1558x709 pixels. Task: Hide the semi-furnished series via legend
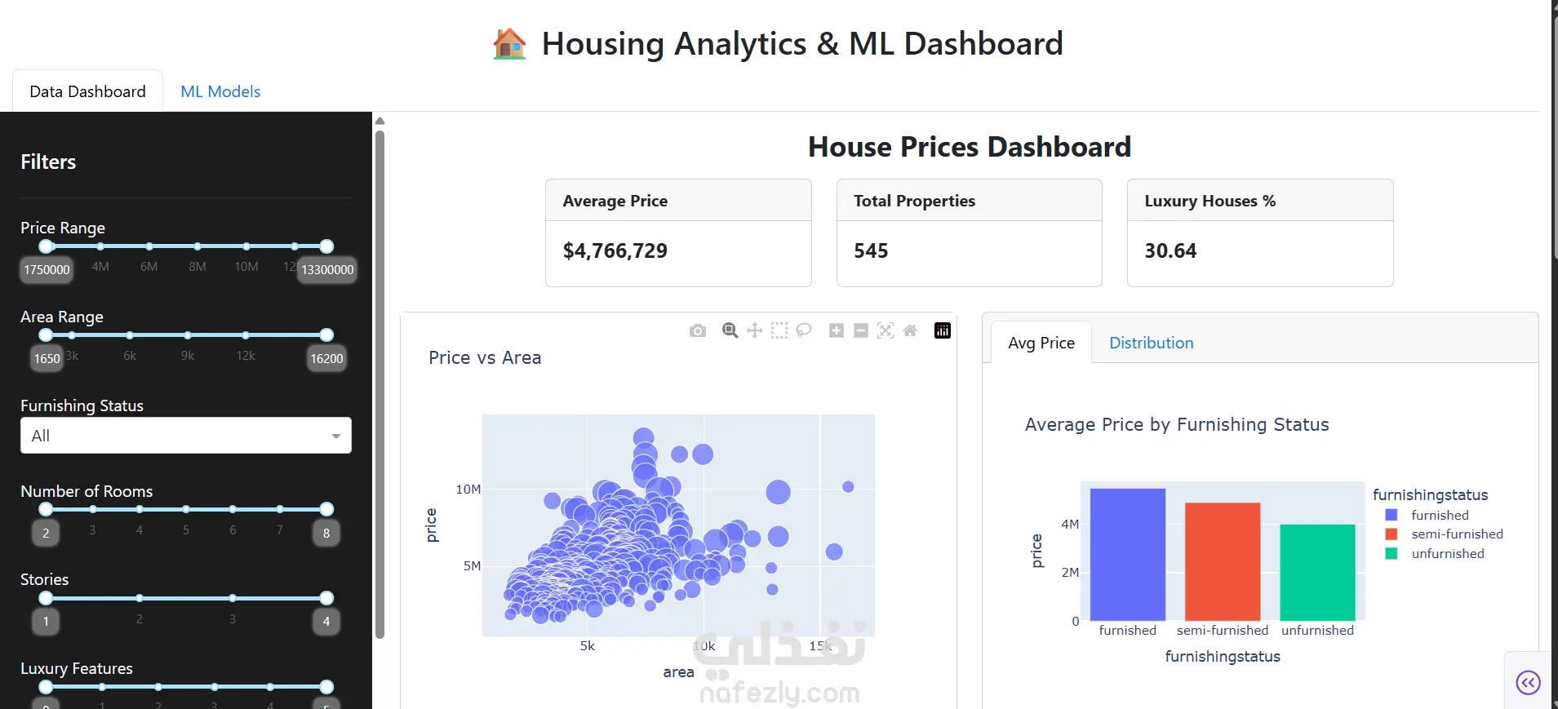pos(1456,534)
